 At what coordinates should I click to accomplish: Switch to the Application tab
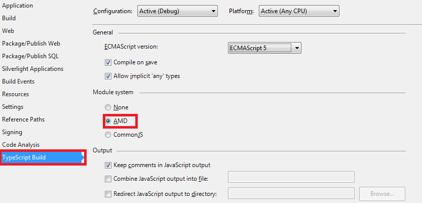pos(18,6)
